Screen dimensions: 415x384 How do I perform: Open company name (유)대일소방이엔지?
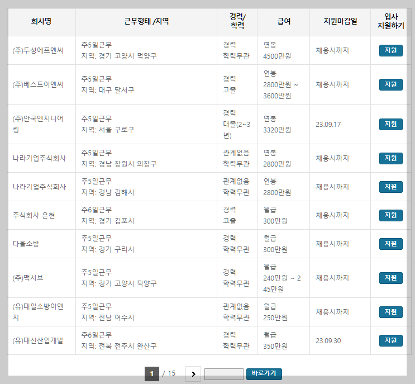coord(38,312)
